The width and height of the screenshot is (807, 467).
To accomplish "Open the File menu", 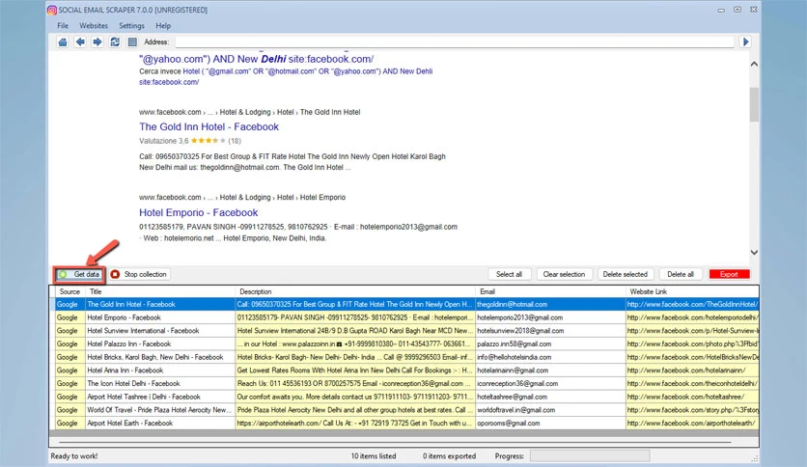I will pos(63,26).
